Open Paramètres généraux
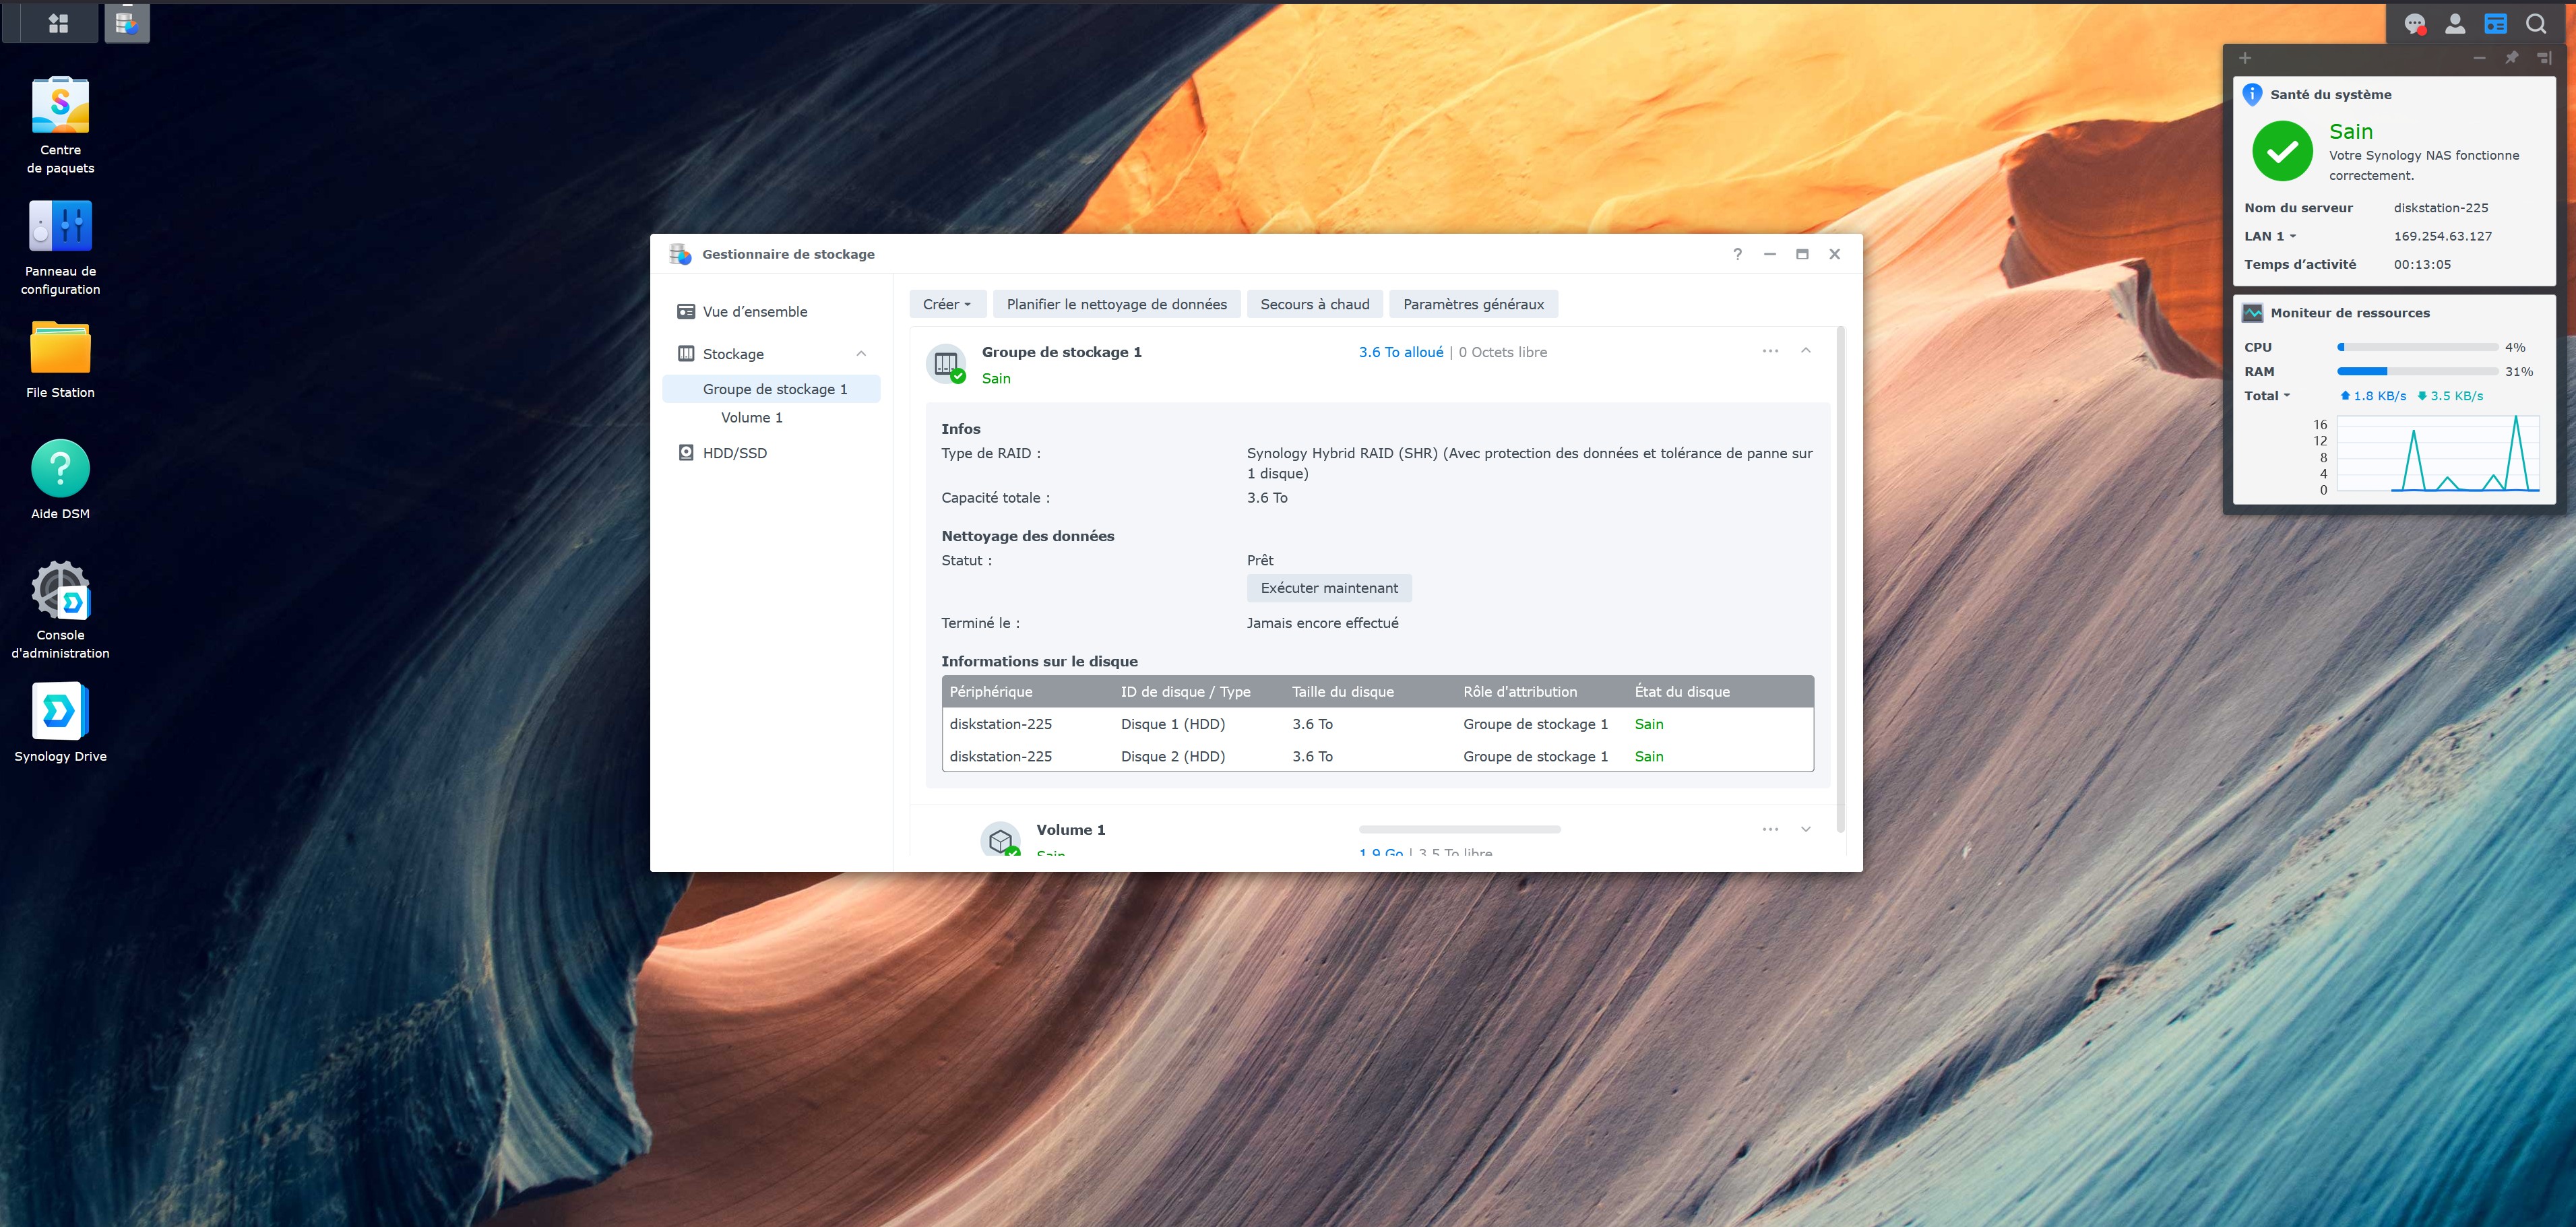The height and width of the screenshot is (1227, 2576). point(1473,304)
